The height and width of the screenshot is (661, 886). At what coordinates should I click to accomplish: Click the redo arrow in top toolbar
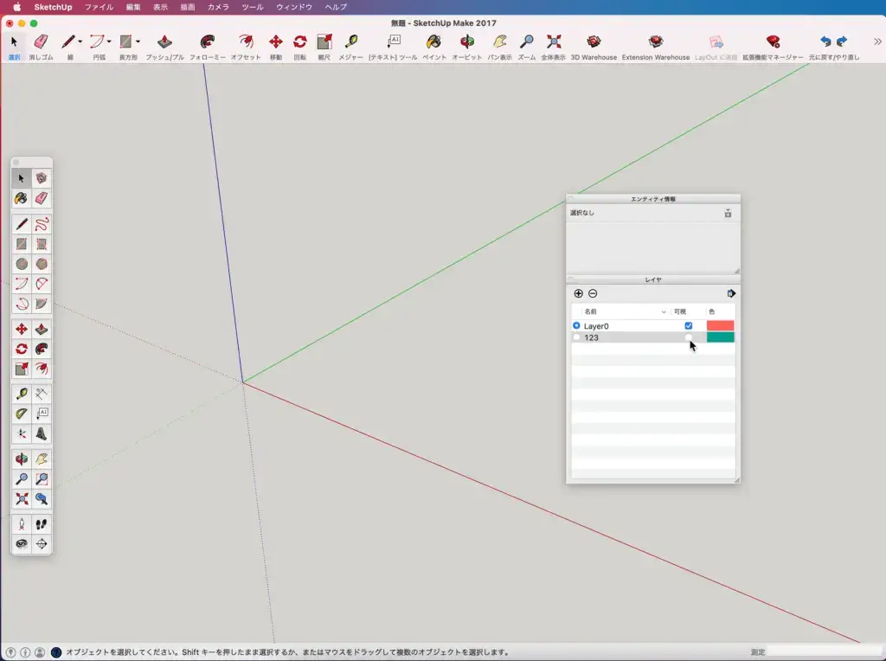842,42
